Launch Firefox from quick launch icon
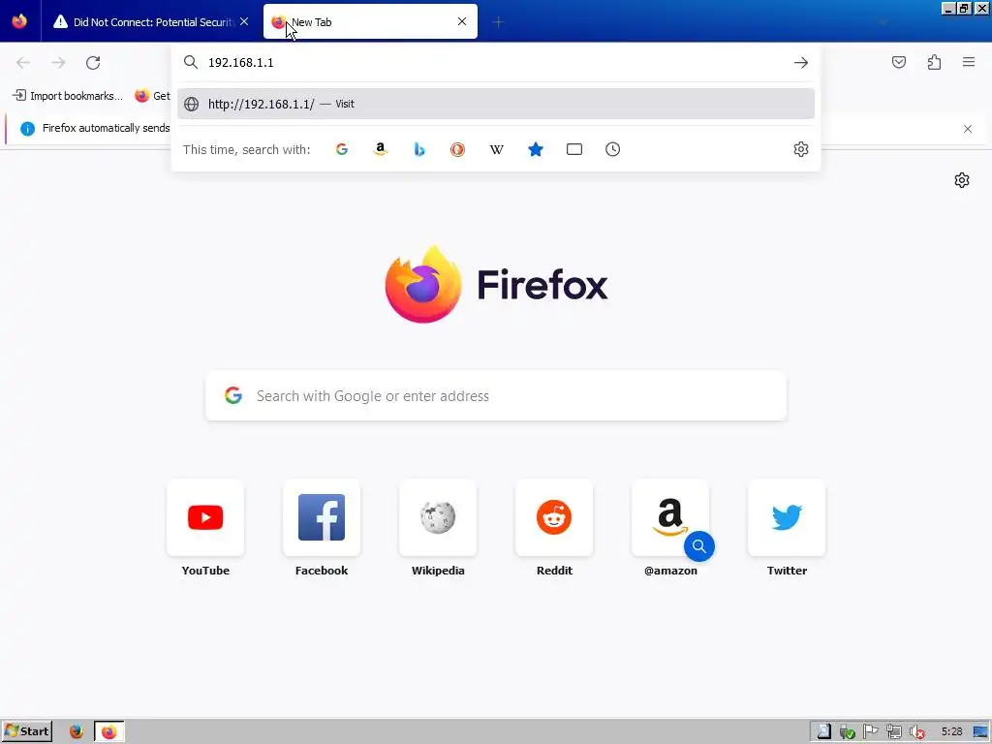The height and width of the screenshot is (744, 992). coord(77,731)
